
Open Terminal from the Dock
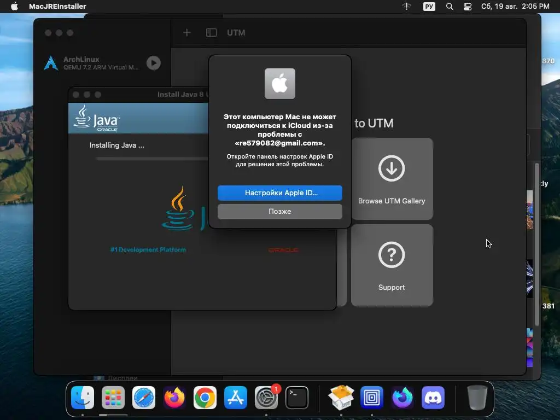click(x=297, y=398)
